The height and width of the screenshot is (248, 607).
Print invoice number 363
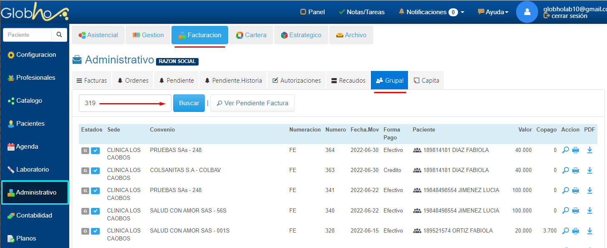point(575,170)
